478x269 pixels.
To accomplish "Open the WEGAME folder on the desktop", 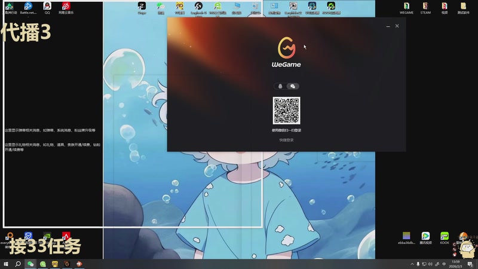I will (x=406, y=8).
